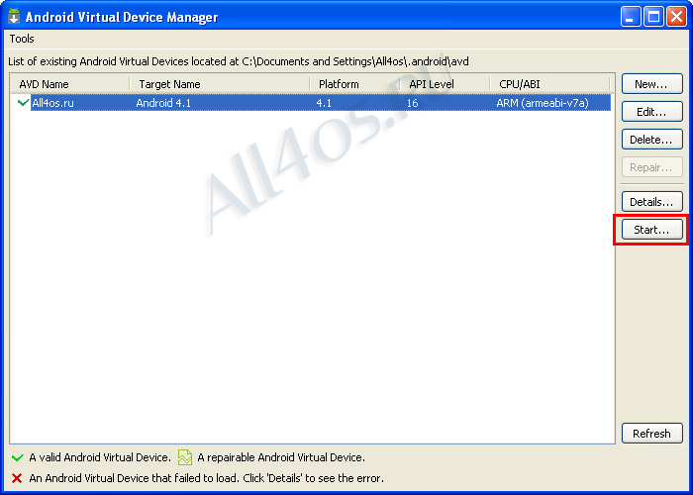The image size is (693, 495).
Task: Click the green valid device legend icon
Action: (17, 457)
